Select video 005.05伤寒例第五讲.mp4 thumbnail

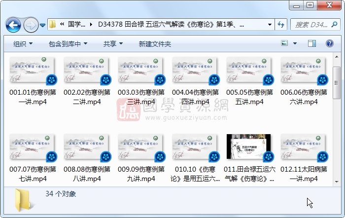(249, 71)
